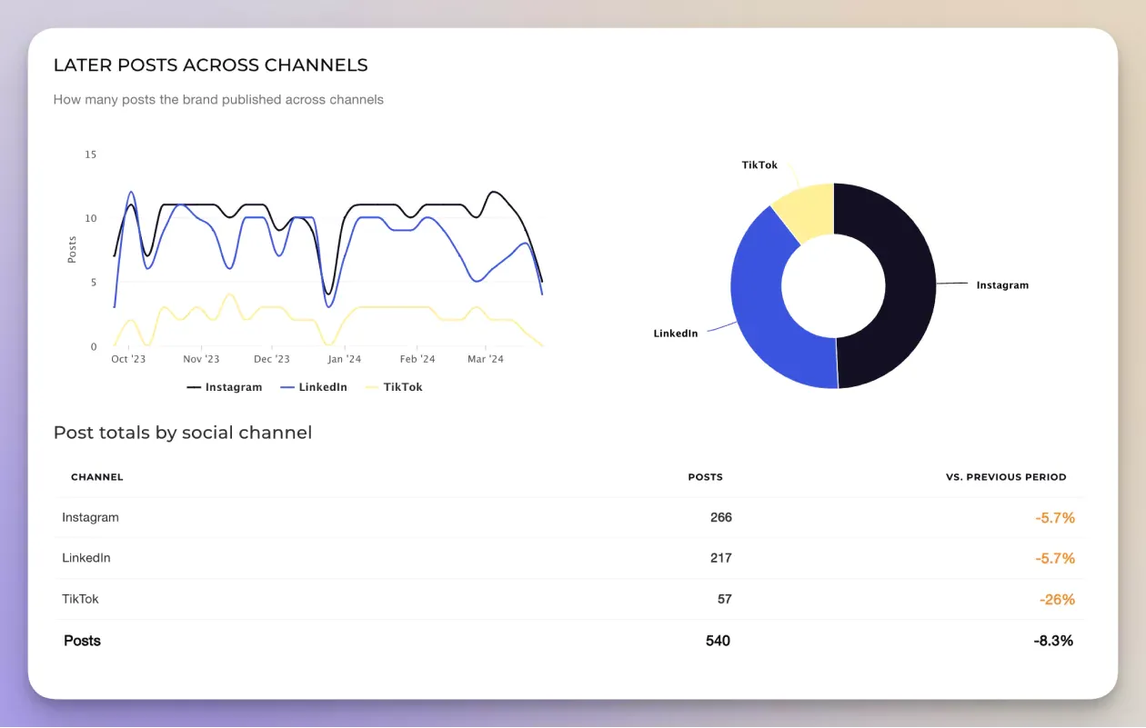Select the LinkedIn row name in table

[86, 558]
